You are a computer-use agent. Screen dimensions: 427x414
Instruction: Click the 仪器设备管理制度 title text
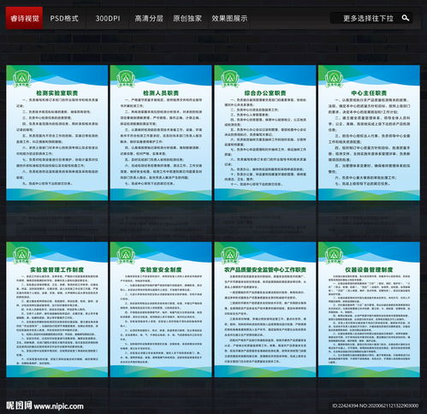coord(369,269)
